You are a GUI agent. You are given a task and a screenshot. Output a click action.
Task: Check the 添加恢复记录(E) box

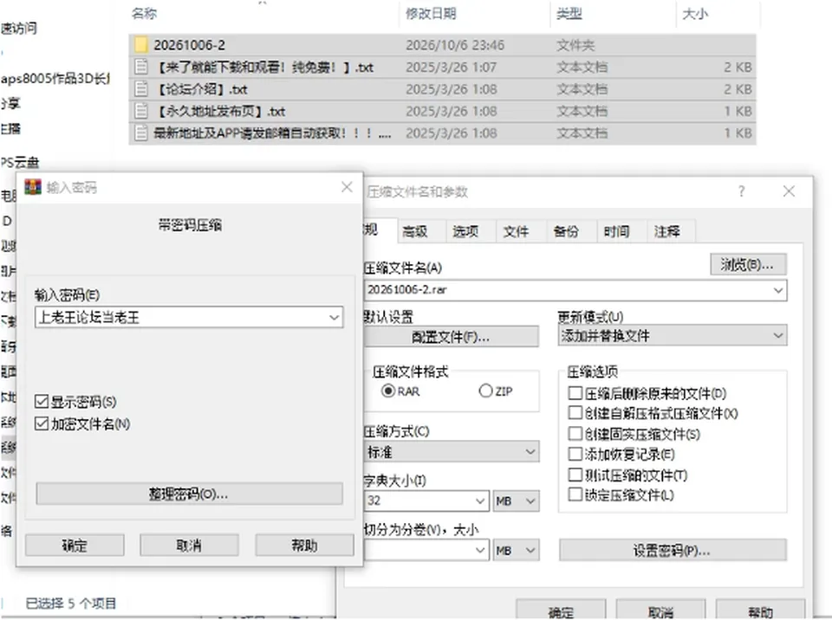(575, 454)
